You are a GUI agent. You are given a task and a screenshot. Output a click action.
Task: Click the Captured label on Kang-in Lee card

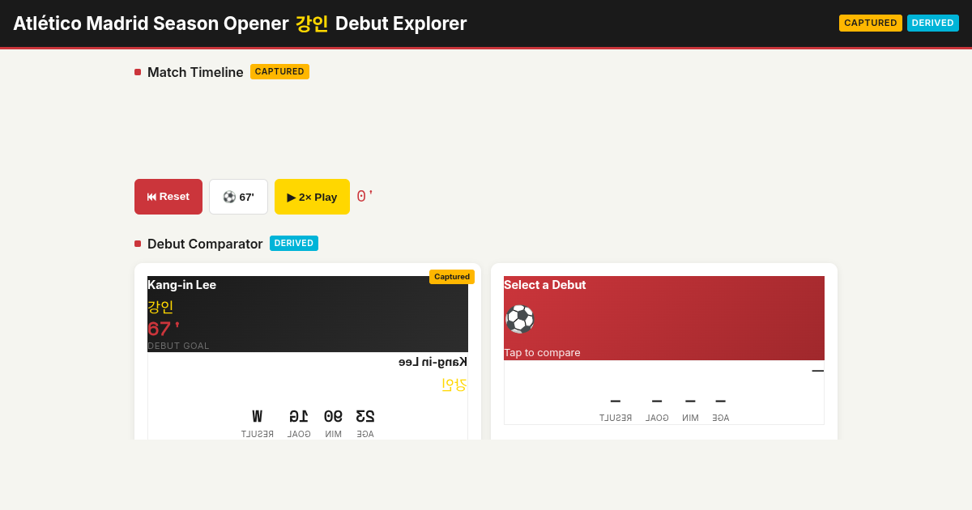[x=452, y=277]
